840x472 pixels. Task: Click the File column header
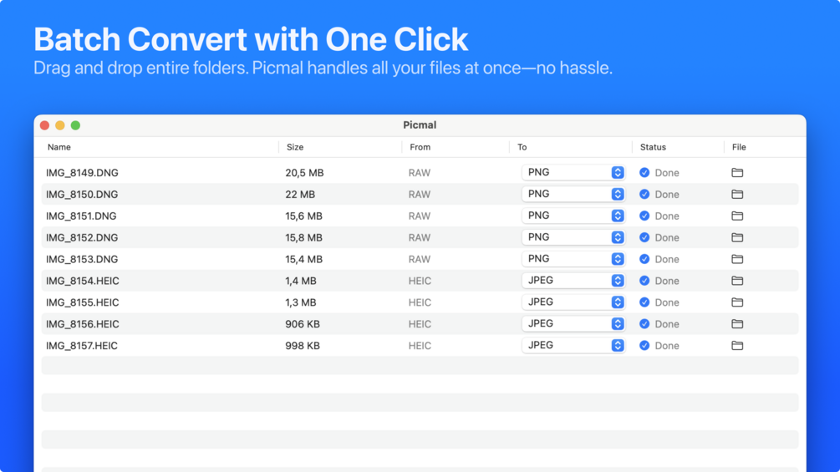pyautogui.click(x=739, y=147)
